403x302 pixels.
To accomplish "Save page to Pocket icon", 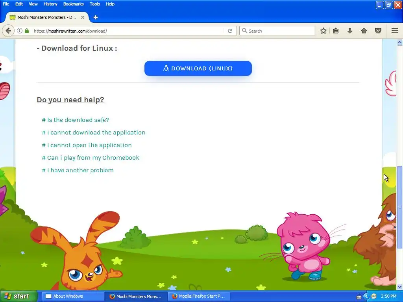I will click(378, 31).
